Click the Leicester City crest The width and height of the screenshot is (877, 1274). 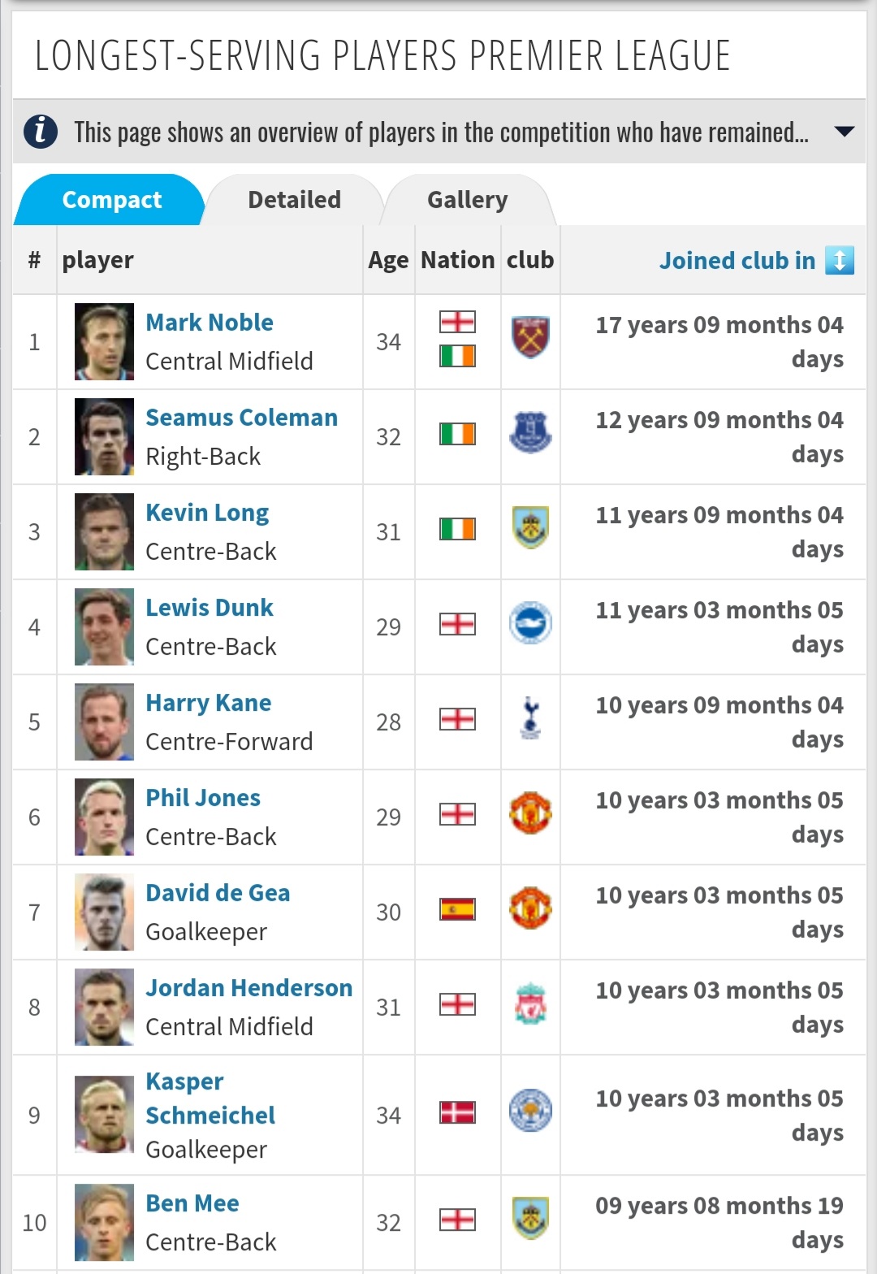pos(530,1111)
